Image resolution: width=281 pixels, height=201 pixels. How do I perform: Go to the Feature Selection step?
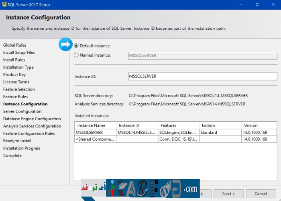19,89
